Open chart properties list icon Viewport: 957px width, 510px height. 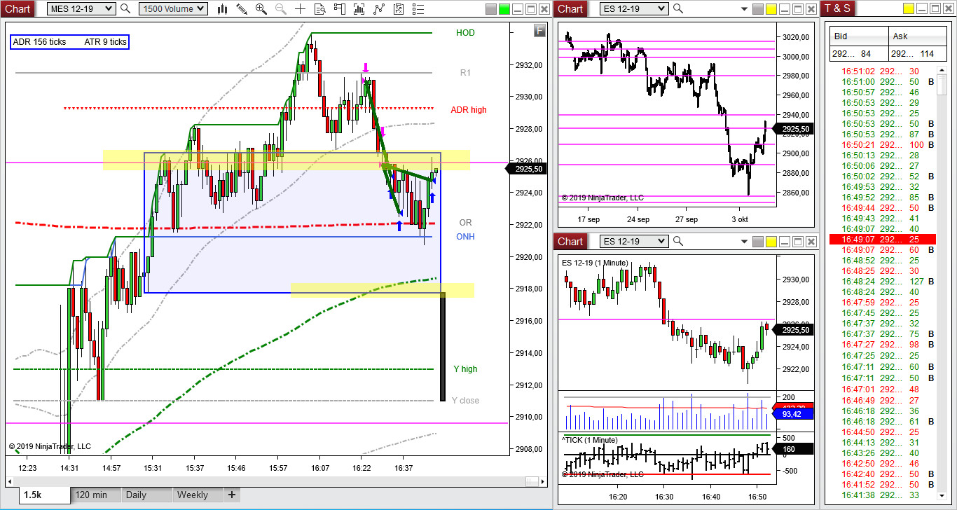coord(420,8)
